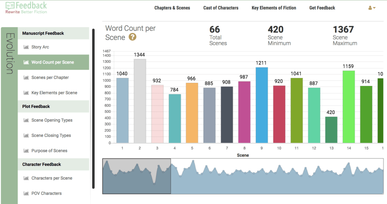The height and width of the screenshot is (204, 387).
Task: Click chart icon beside POV Characters
Action: click(x=26, y=193)
